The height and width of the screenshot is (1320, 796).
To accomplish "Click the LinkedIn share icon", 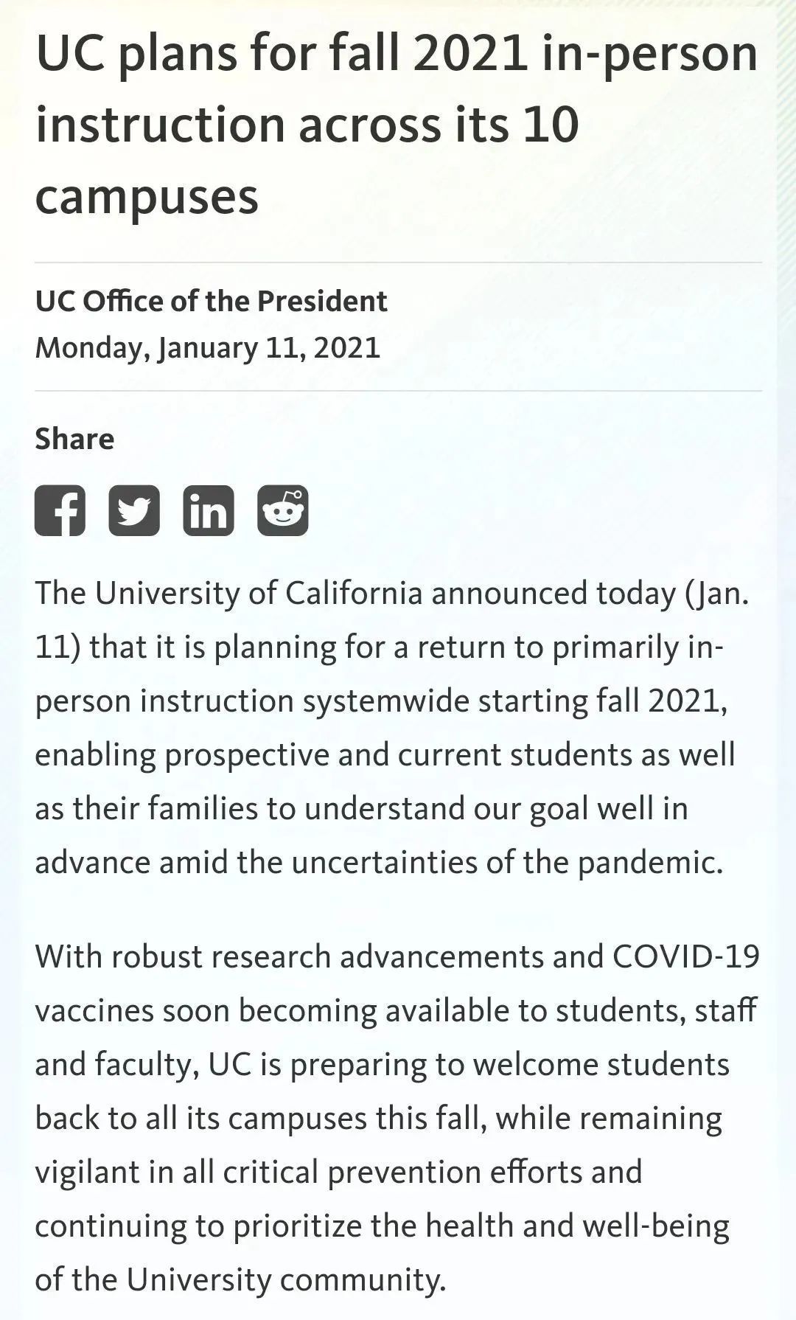I will (x=209, y=510).
